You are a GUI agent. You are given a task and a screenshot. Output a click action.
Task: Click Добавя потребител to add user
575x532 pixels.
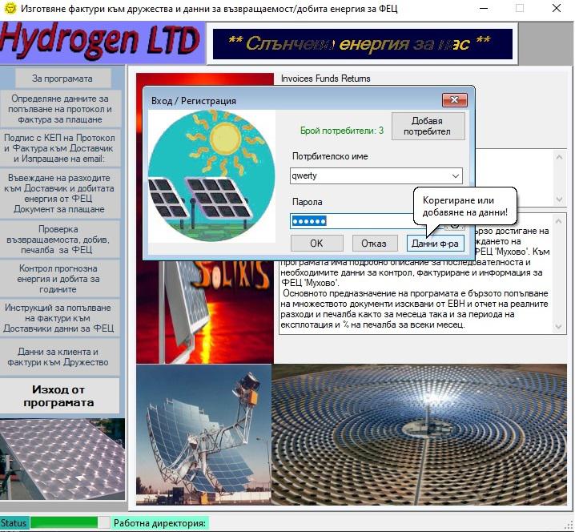tap(428, 126)
